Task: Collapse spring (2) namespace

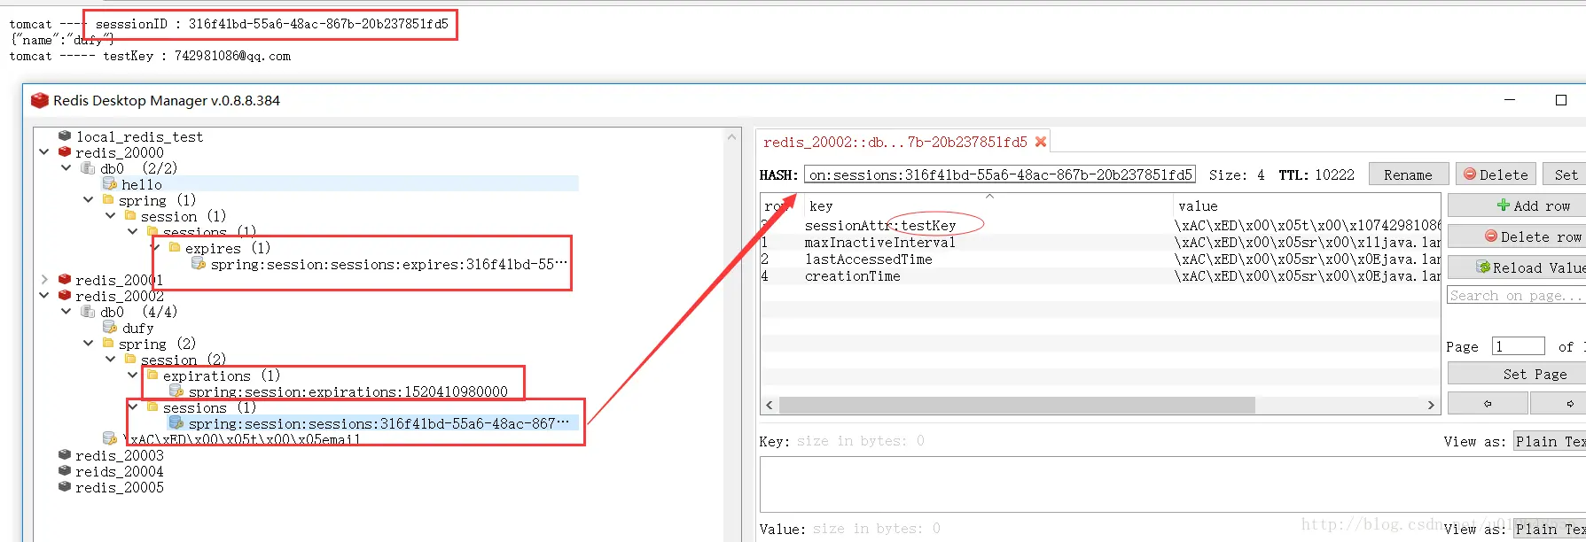Action: (x=89, y=344)
